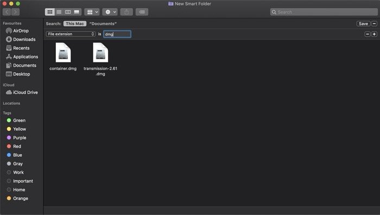Filter by the Important tag
Screen dimensions: 380x215
point(20,181)
